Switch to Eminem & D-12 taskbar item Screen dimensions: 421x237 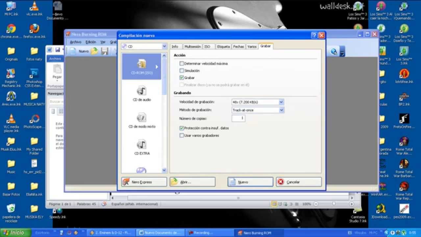[111, 233]
